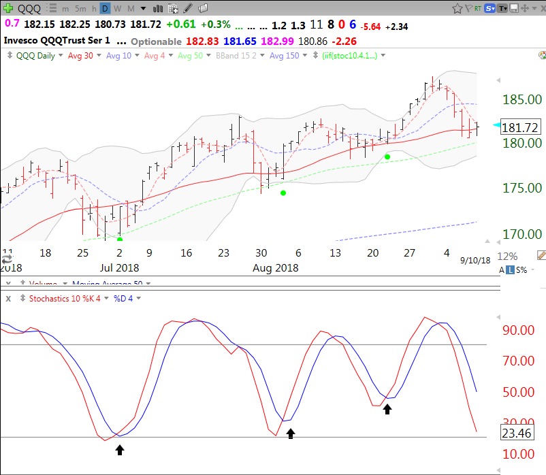The image size is (546, 475).
Task: Click left triangle atop the Stochastics scale
Action: click(498, 317)
